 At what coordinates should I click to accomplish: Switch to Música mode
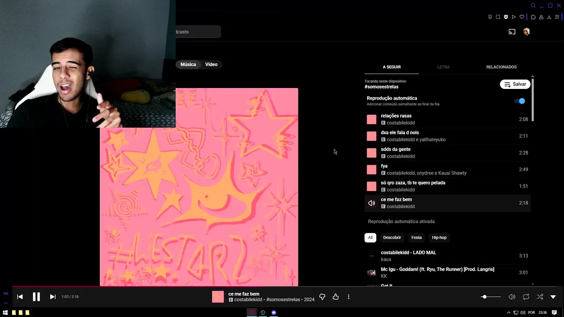[188, 64]
